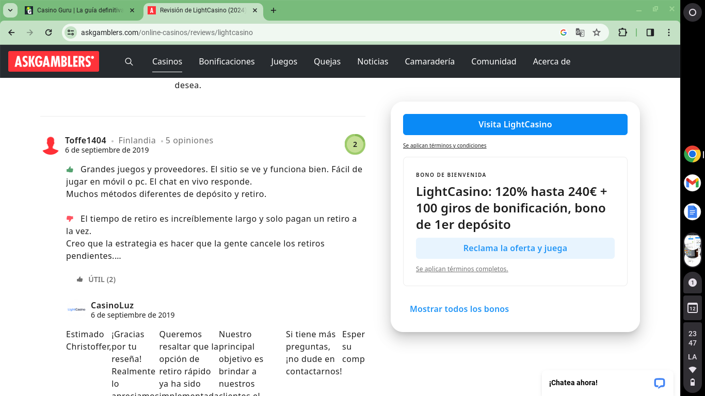Open the Chrome three-dot menu
705x396 pixels.
coord(669,32)
